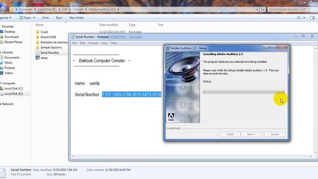Sort files by Size column header
The width and height of the screenshot is (318, 179).
pyautogui.click(x=160, y=25)
